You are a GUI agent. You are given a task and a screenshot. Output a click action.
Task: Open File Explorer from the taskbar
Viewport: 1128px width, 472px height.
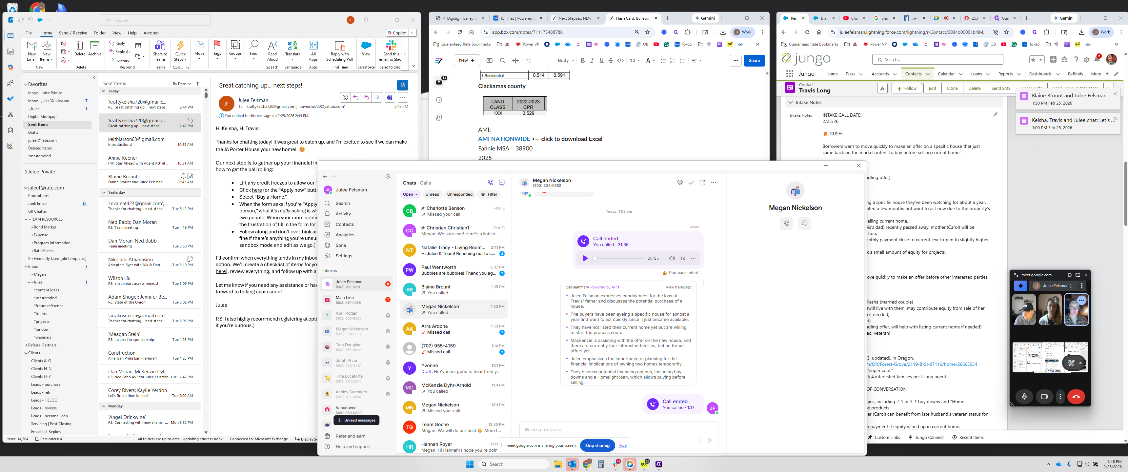click(557, 464)
